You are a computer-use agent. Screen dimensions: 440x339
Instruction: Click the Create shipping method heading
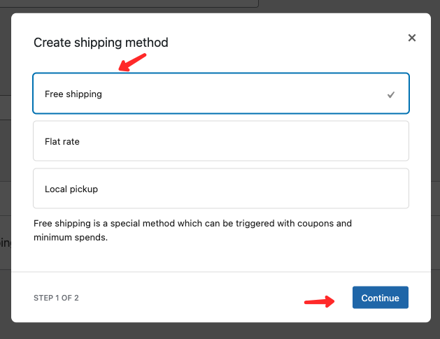[x=101, y=43]
